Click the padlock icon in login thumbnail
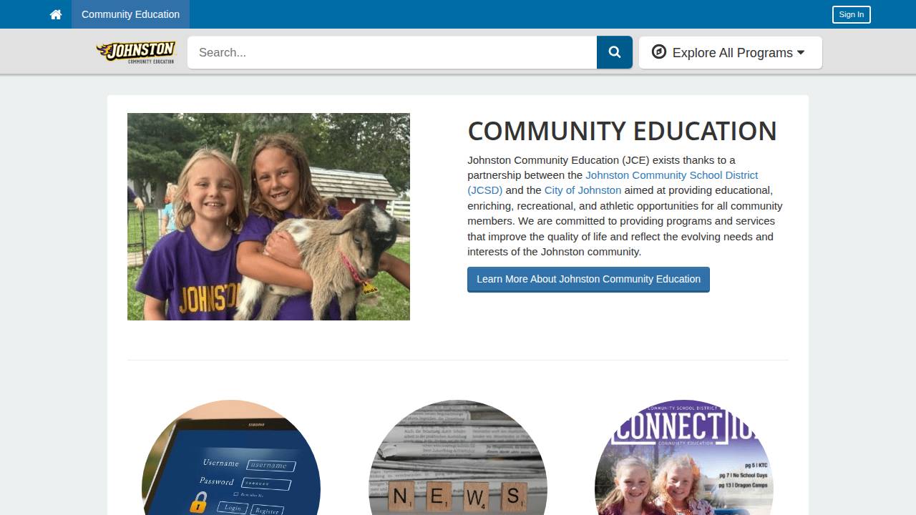Image resolution: width=916 pixels, height=515 pixels. pos(198,502)
